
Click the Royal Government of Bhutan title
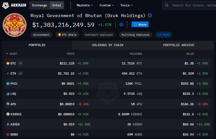point(88,15)
